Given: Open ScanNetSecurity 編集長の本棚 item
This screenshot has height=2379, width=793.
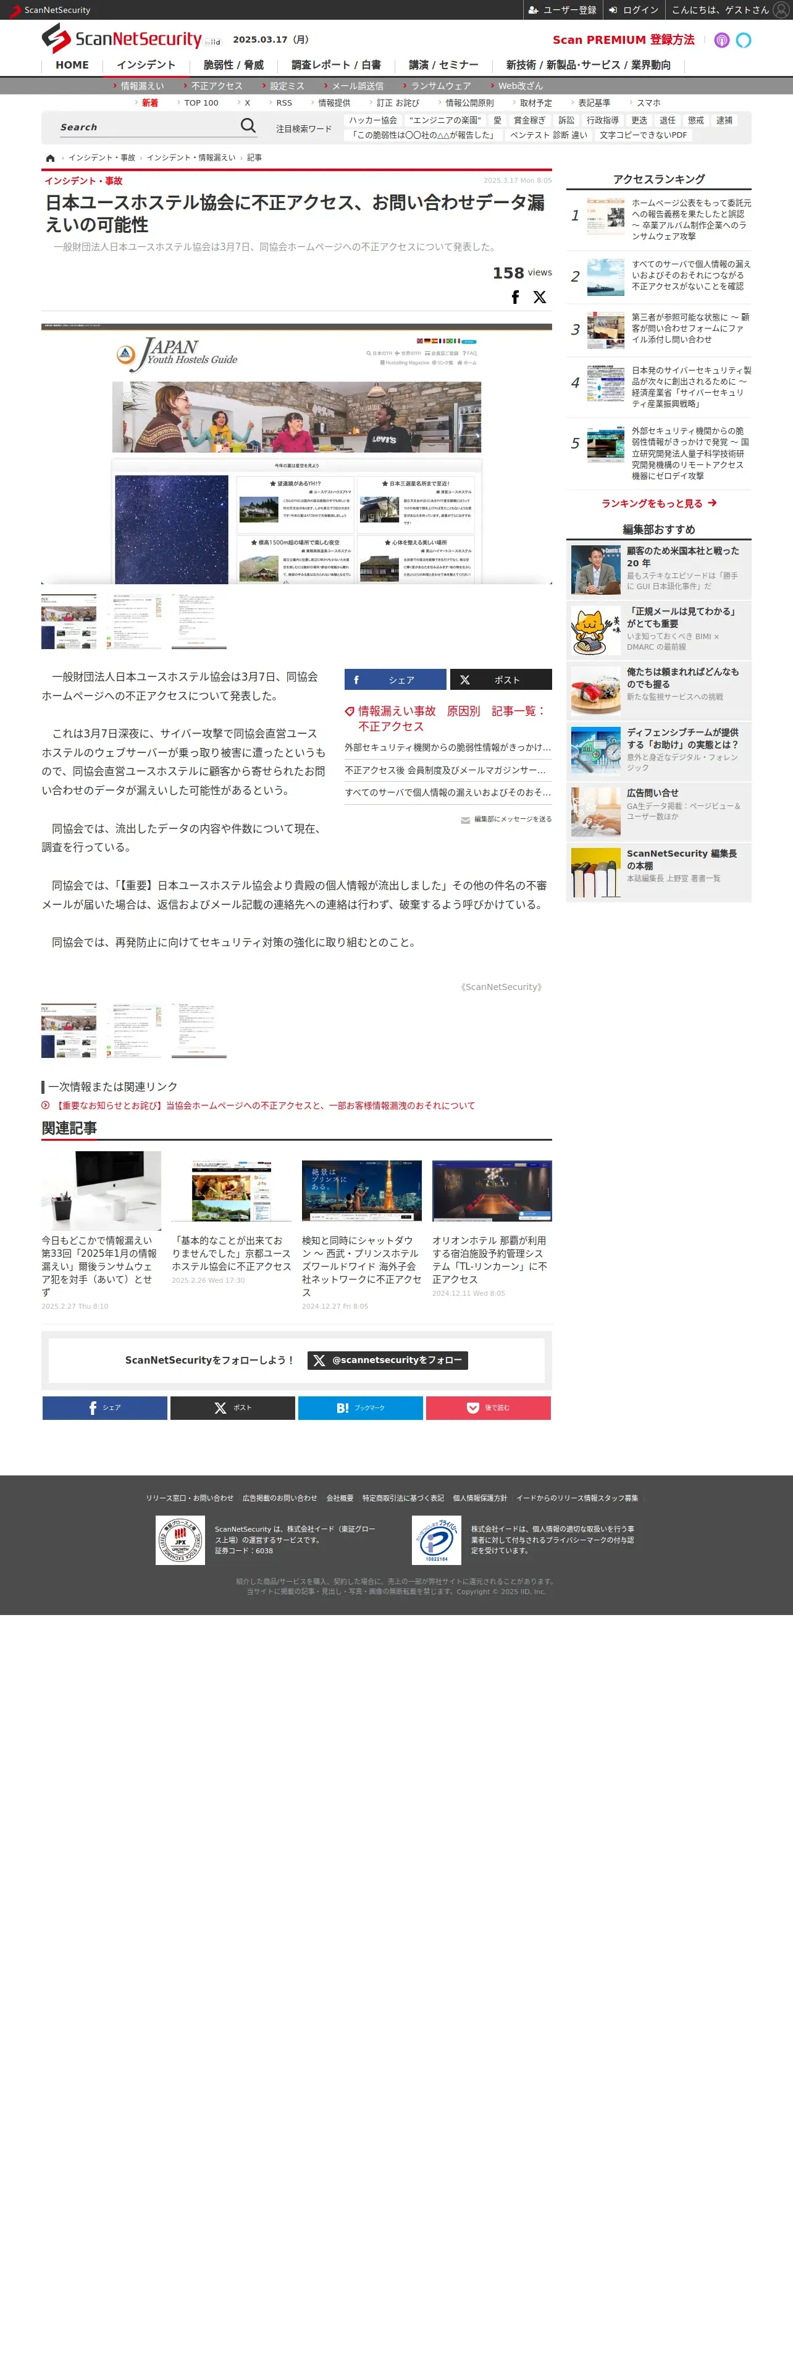Looking at the screenshot, I should pyautogui.click(x=658, y=873).
